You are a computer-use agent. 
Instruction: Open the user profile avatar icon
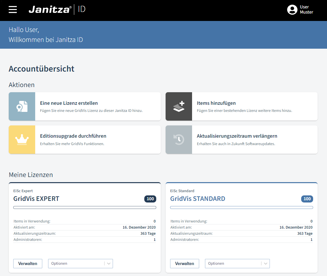(292, 10)
